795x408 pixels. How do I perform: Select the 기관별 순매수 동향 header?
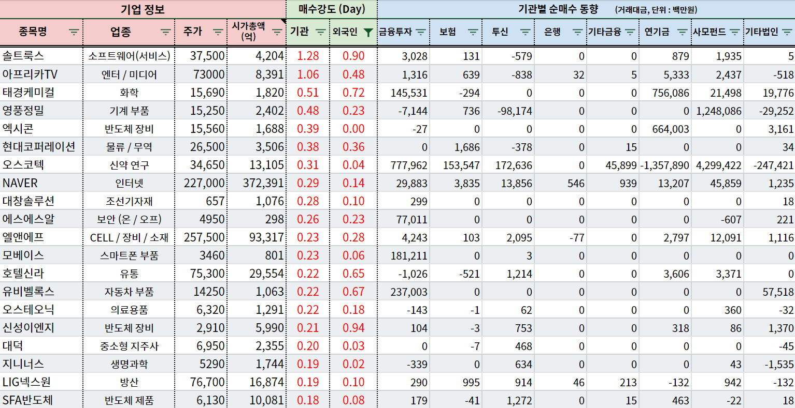click(586, 9)
